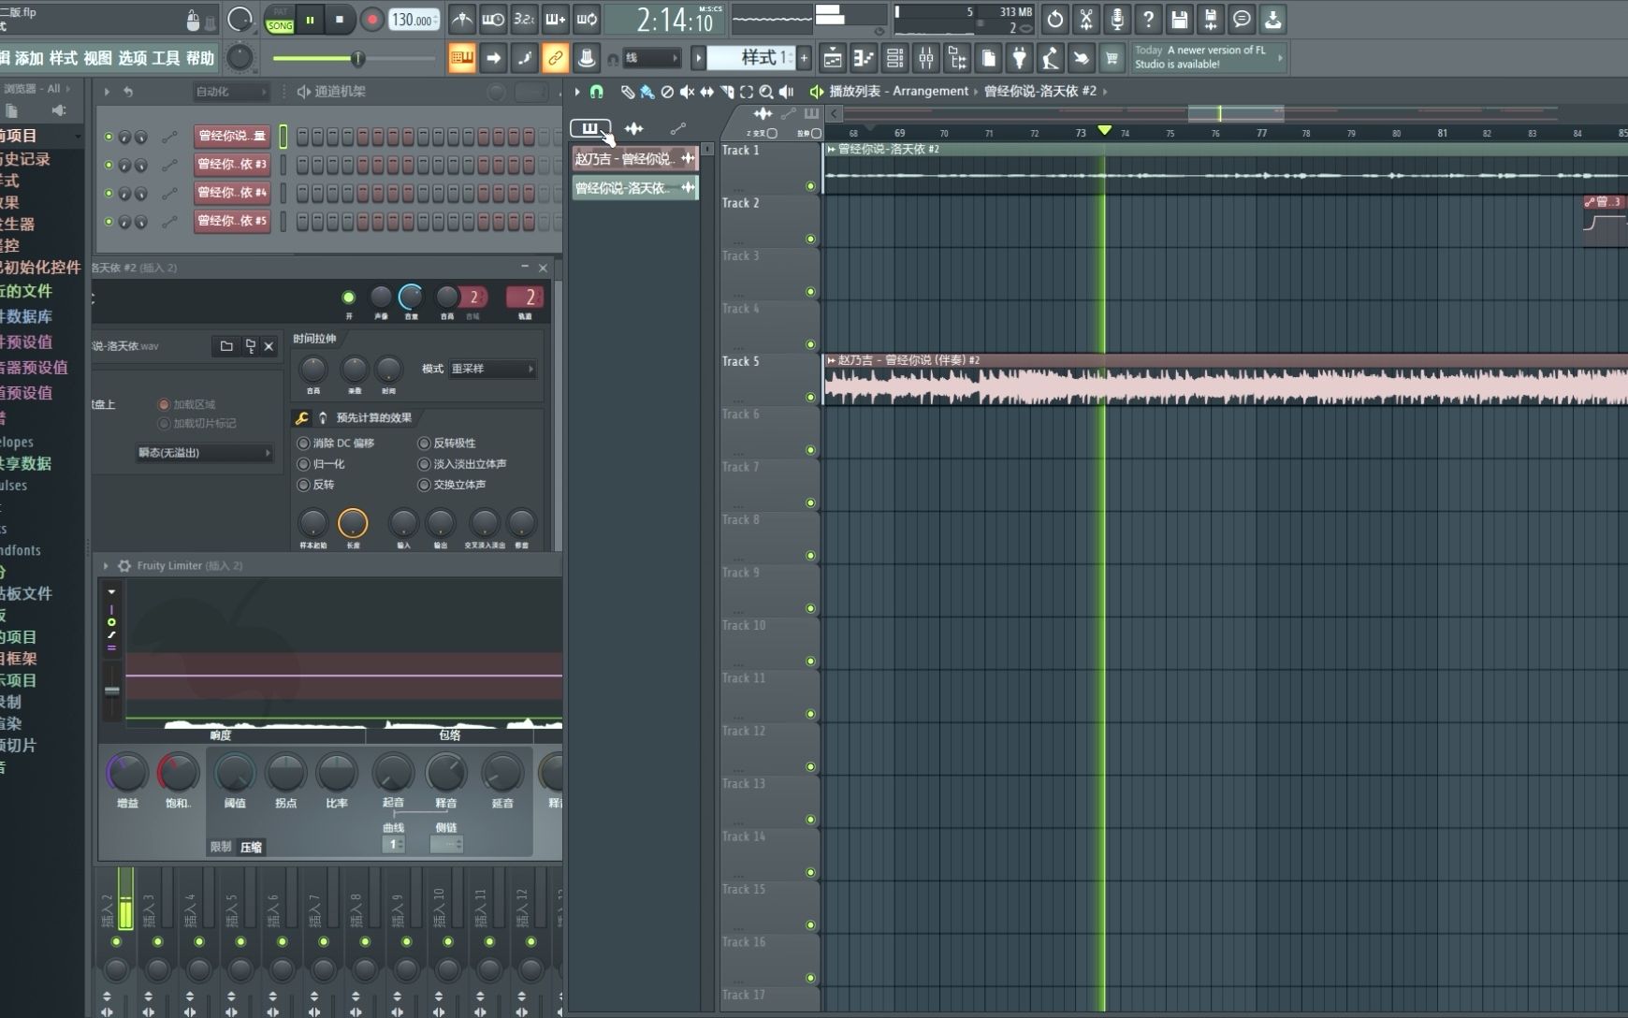Switch limiter to 限制 mode
1628x1018 pixels.
221,847
